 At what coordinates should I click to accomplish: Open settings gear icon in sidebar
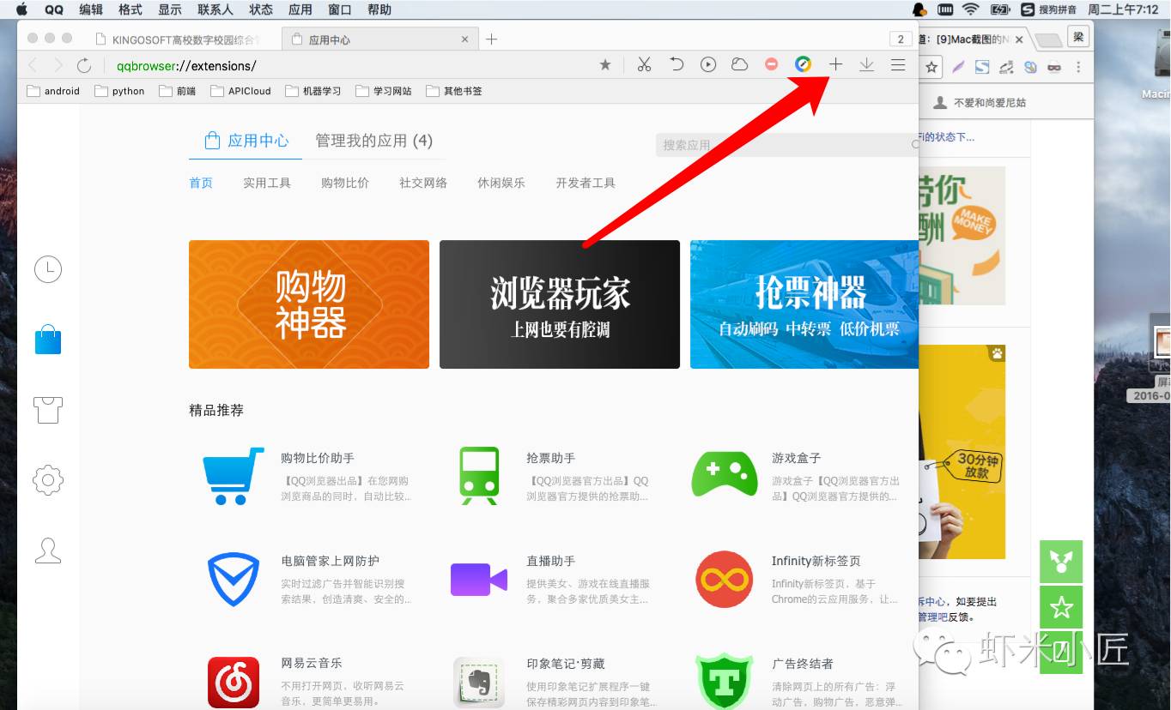(48, 479)
